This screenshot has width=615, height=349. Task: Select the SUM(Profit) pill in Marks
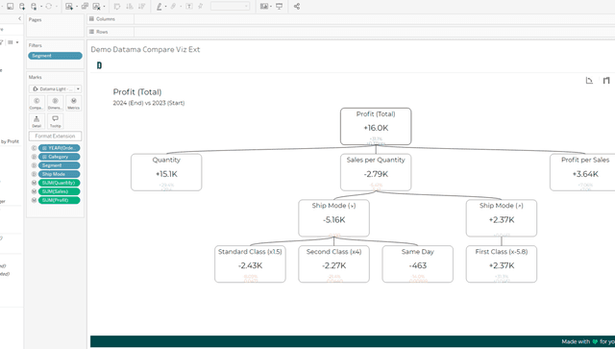coord(60,200)
